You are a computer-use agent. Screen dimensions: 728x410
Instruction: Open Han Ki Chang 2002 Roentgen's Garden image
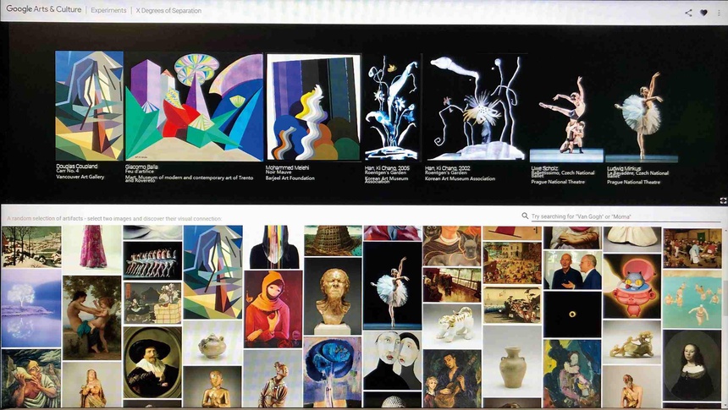coord(476,107)
